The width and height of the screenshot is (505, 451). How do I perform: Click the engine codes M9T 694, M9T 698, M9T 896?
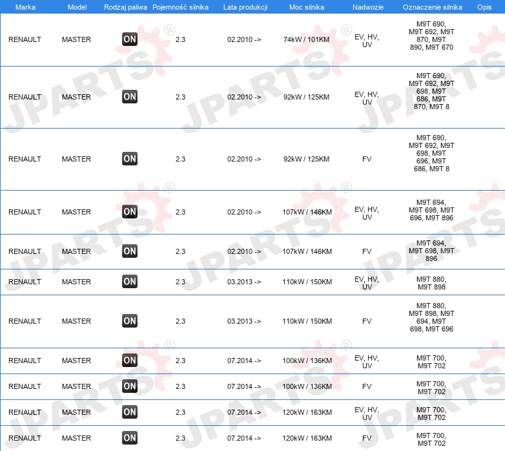(x=431, y=251)
